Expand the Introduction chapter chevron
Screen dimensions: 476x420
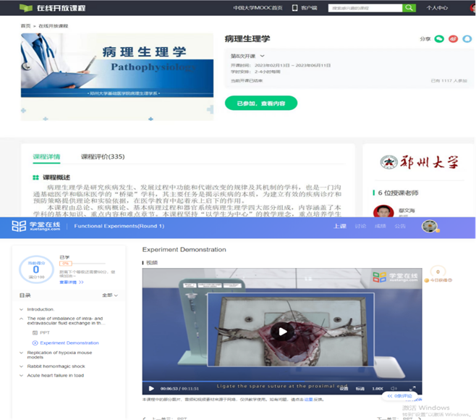click(21, 309)
